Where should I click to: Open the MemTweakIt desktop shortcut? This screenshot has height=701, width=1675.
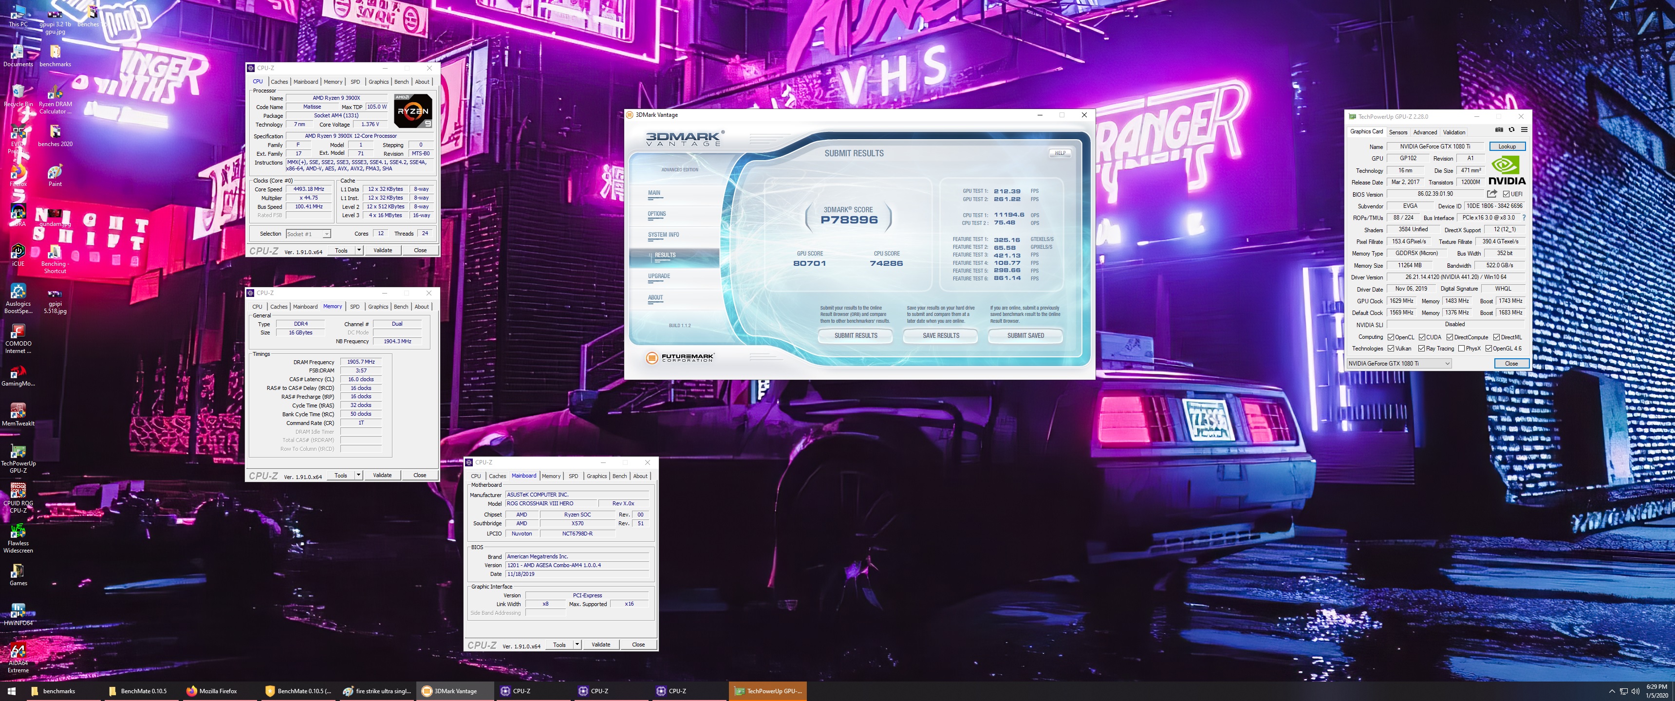tap(18, 415)
